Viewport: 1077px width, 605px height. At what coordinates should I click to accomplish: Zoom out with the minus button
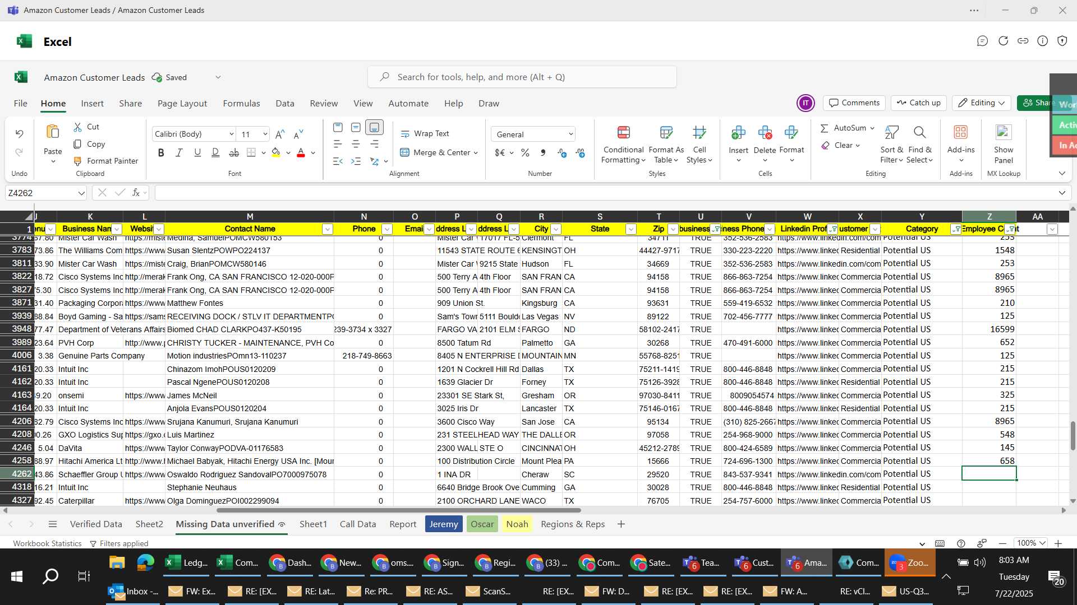1002,544
